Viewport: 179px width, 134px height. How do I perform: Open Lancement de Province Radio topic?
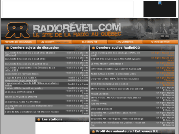(x=22, y=74)
